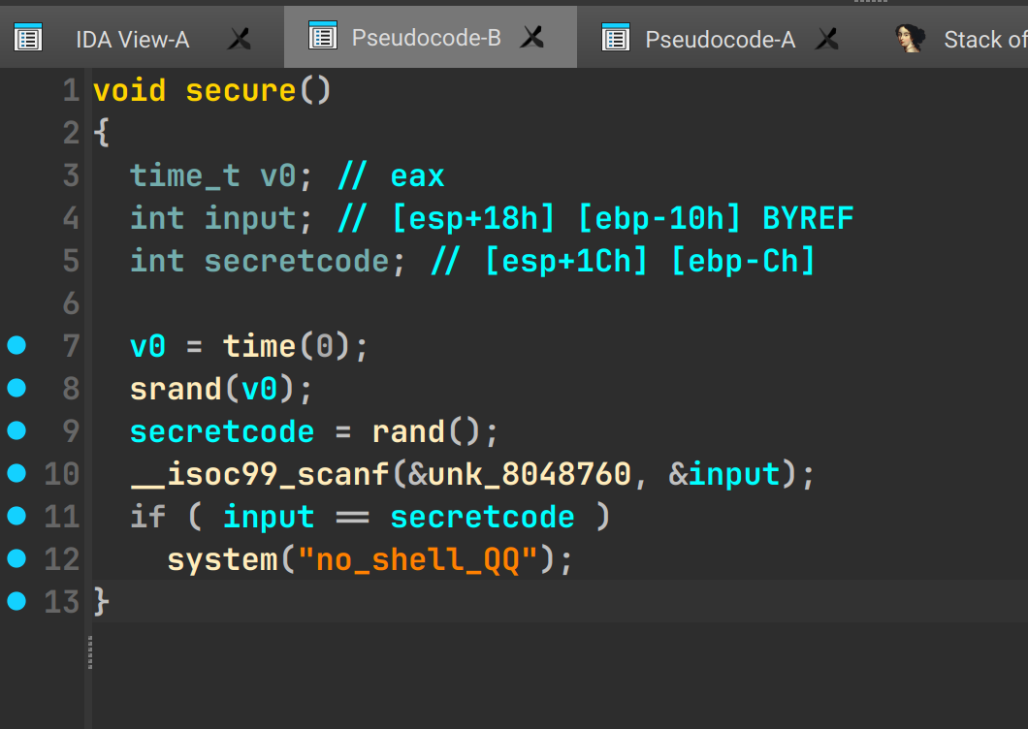Click the srand call on line 8

point(176,389)
